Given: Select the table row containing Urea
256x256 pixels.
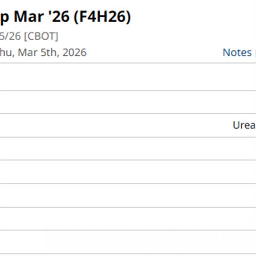Looking at the screenshot, I should [128, 125].
